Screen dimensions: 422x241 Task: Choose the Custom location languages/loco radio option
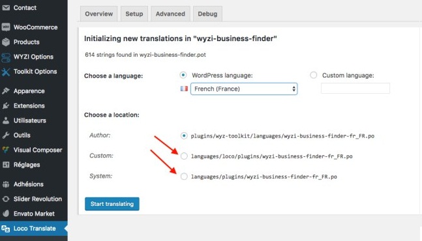click(184, 156)
